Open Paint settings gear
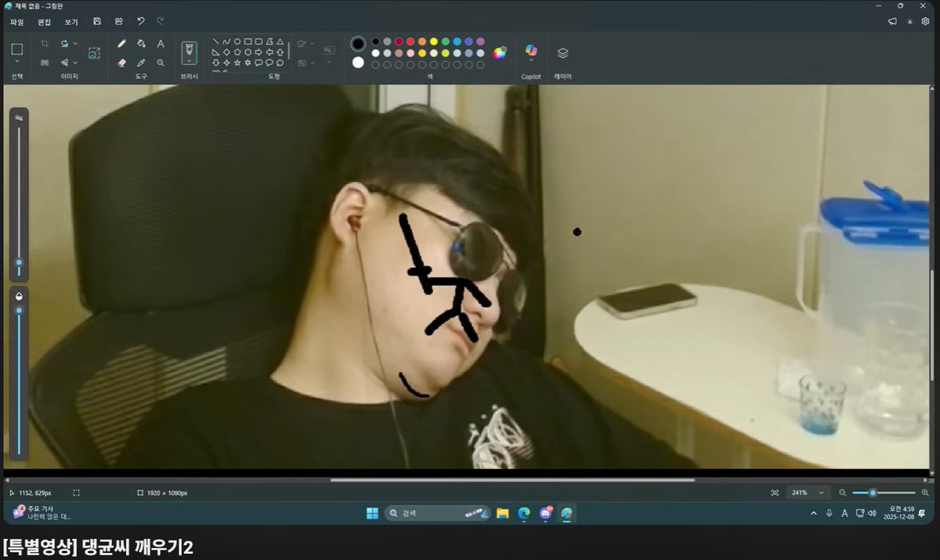 925,21
